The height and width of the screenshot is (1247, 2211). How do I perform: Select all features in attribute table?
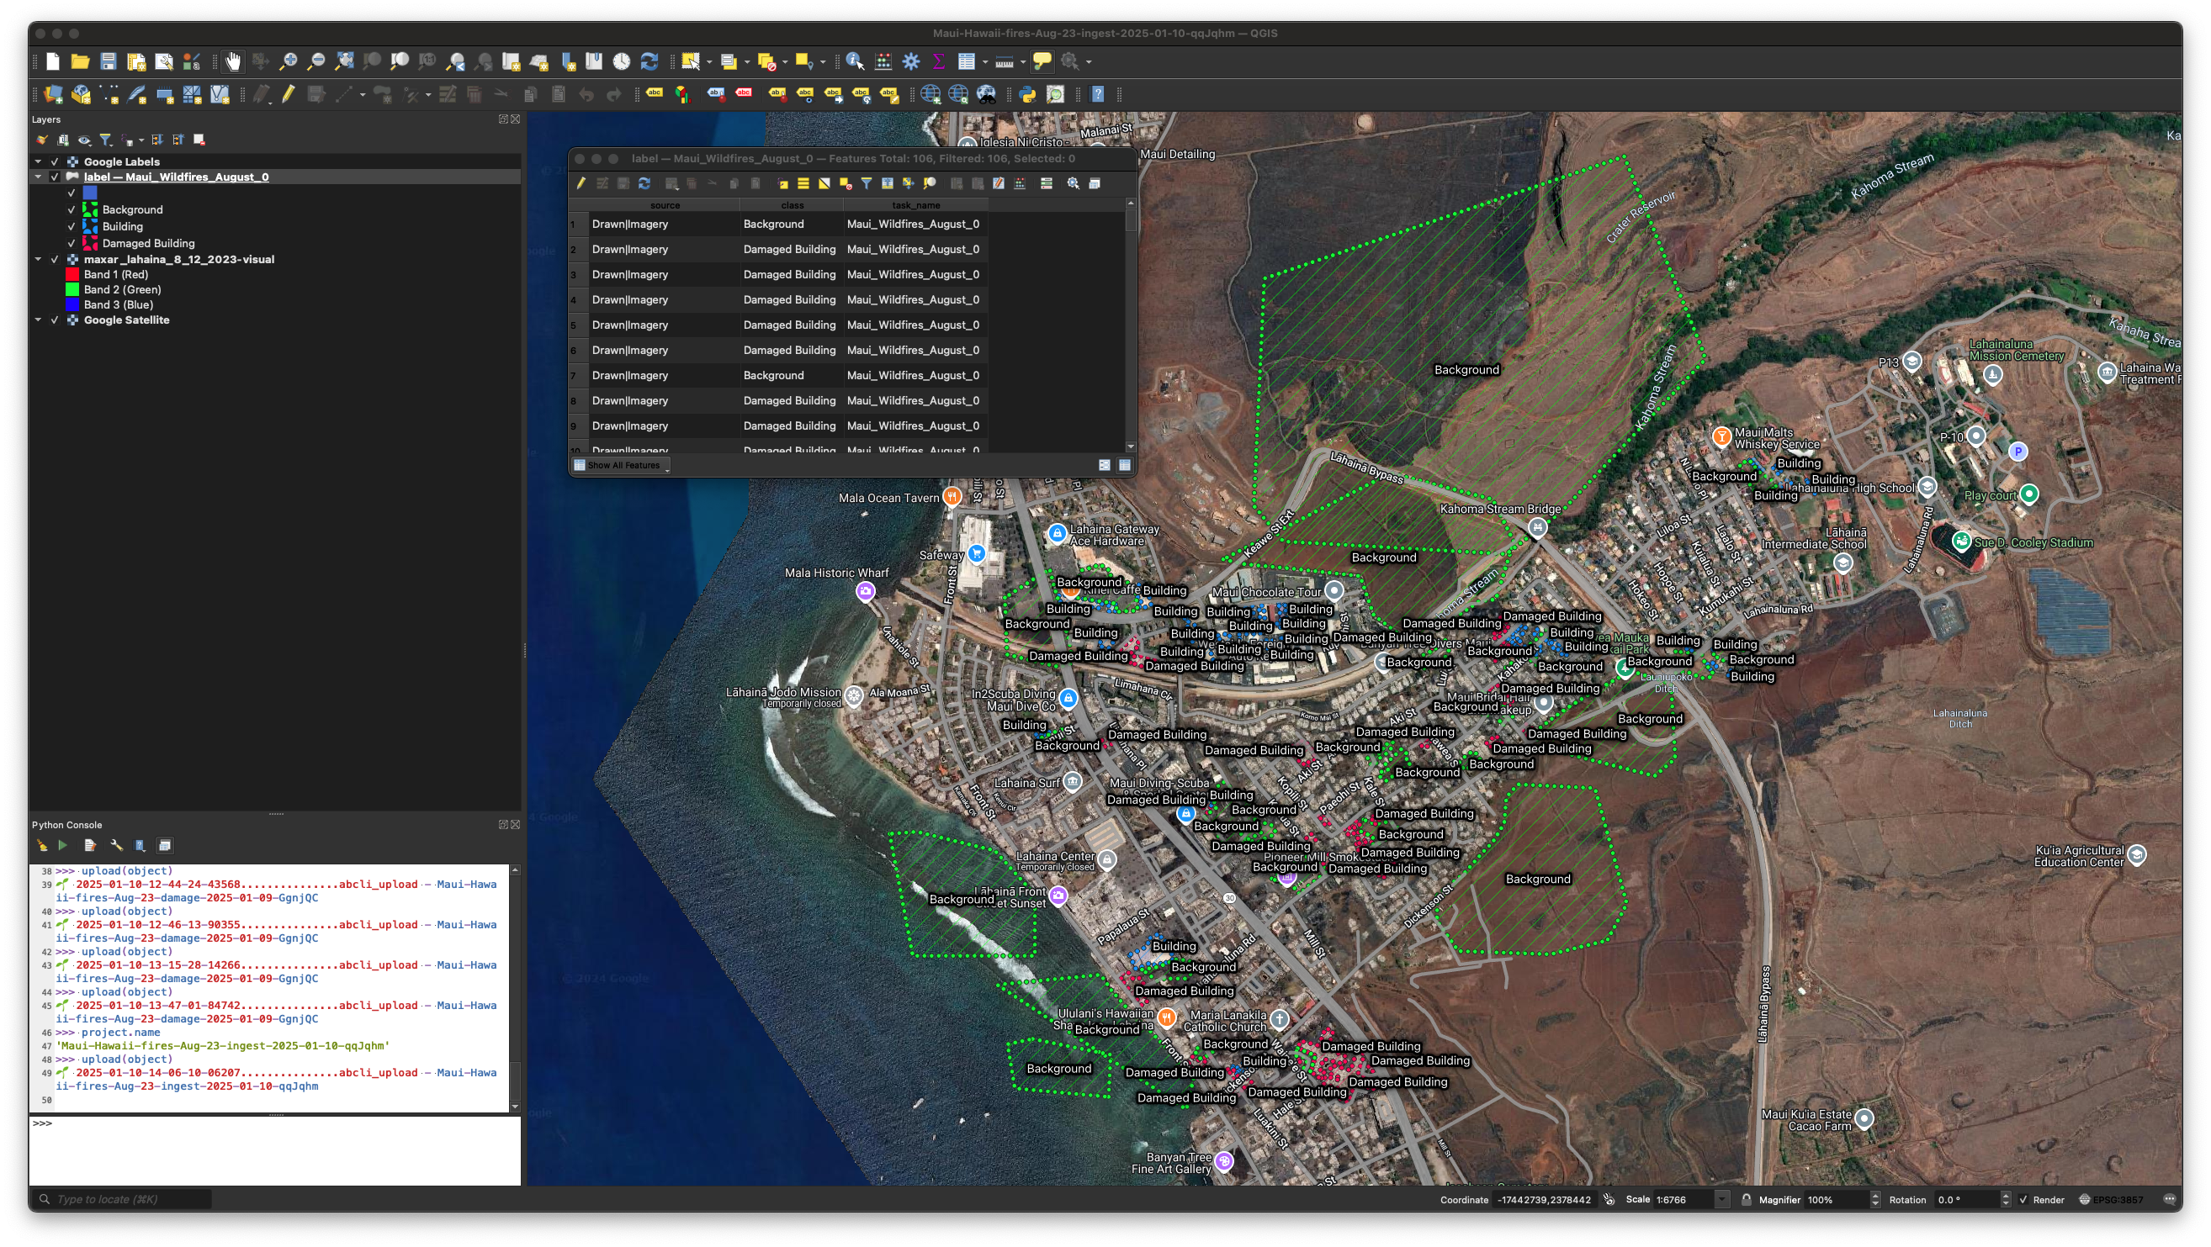tap(803, 183)
